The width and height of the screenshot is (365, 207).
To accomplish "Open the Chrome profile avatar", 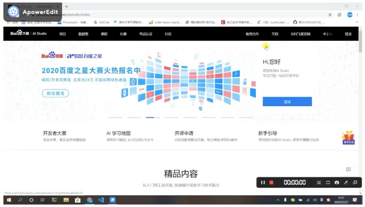I will pyautogui.click(x=350, y=15).
